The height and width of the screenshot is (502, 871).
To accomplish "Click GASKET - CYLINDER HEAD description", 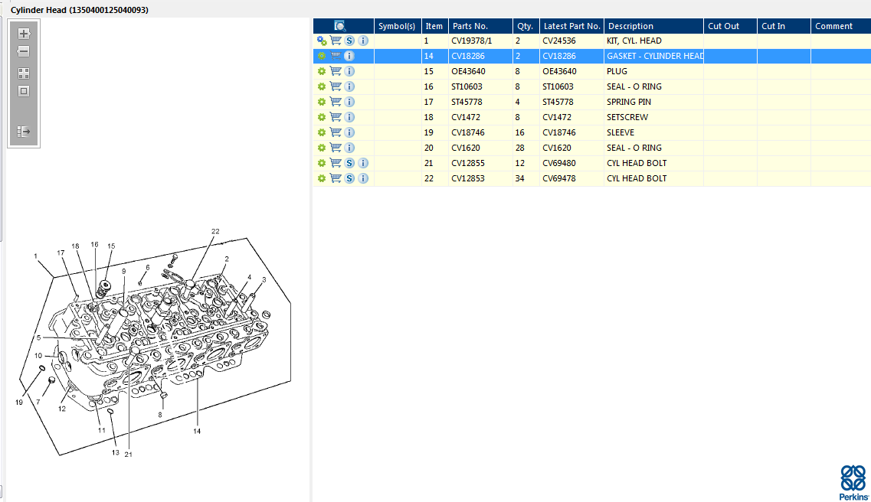I will point(655,56).
